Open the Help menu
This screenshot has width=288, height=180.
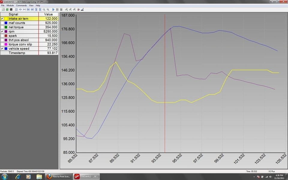point(38,5)
